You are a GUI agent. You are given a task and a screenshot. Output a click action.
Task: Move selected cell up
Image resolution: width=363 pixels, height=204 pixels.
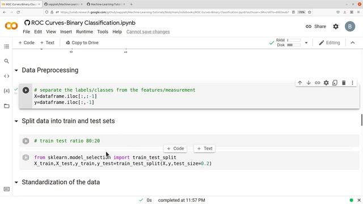pyautogui.click(x=300, y=83)
